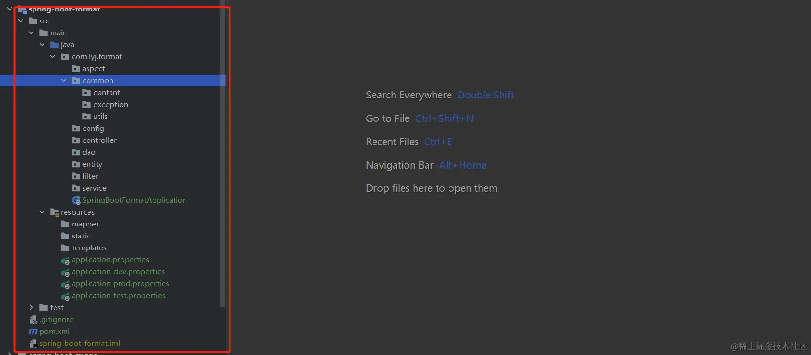The height and width of the screenshot is (355, 811).
Task: Select the exception package
Action: (110, 105)
